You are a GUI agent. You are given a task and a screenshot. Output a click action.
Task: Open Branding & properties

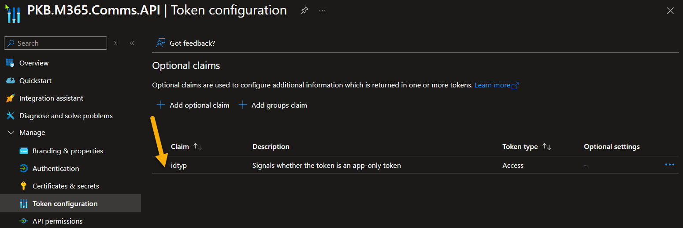[68, 151]
